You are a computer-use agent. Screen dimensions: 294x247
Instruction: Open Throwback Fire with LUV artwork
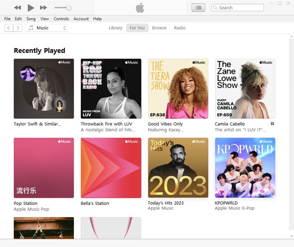tap(111, 89)
